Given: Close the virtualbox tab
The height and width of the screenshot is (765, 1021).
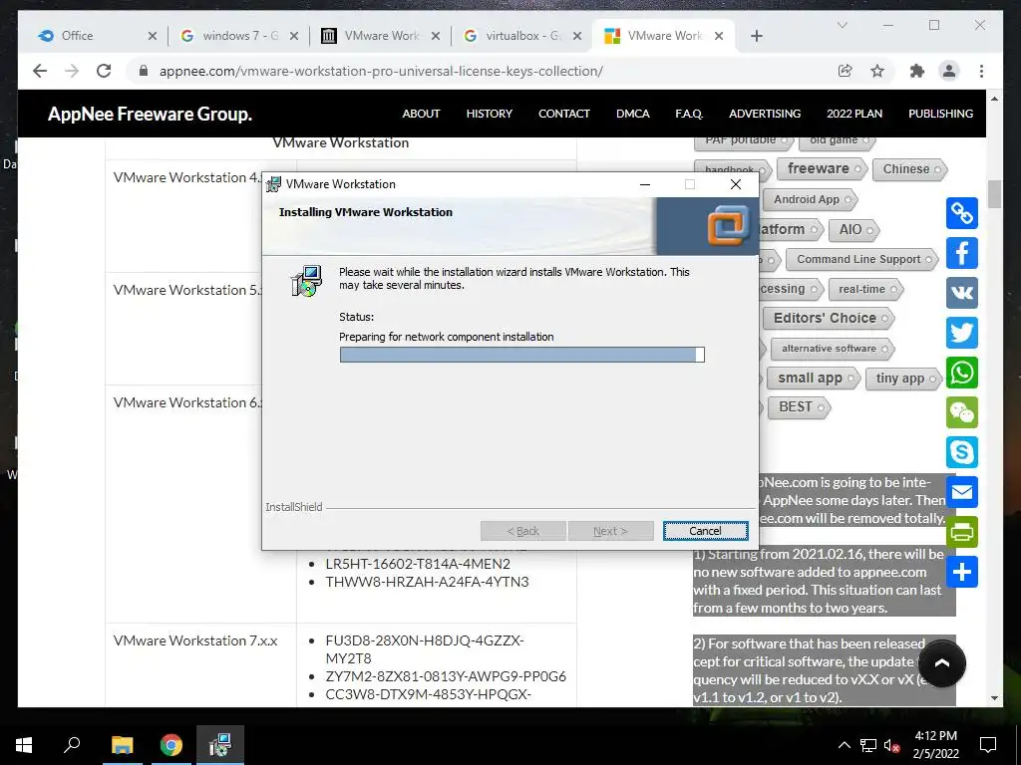Looking at the screenshot, I should coord(577,36).
